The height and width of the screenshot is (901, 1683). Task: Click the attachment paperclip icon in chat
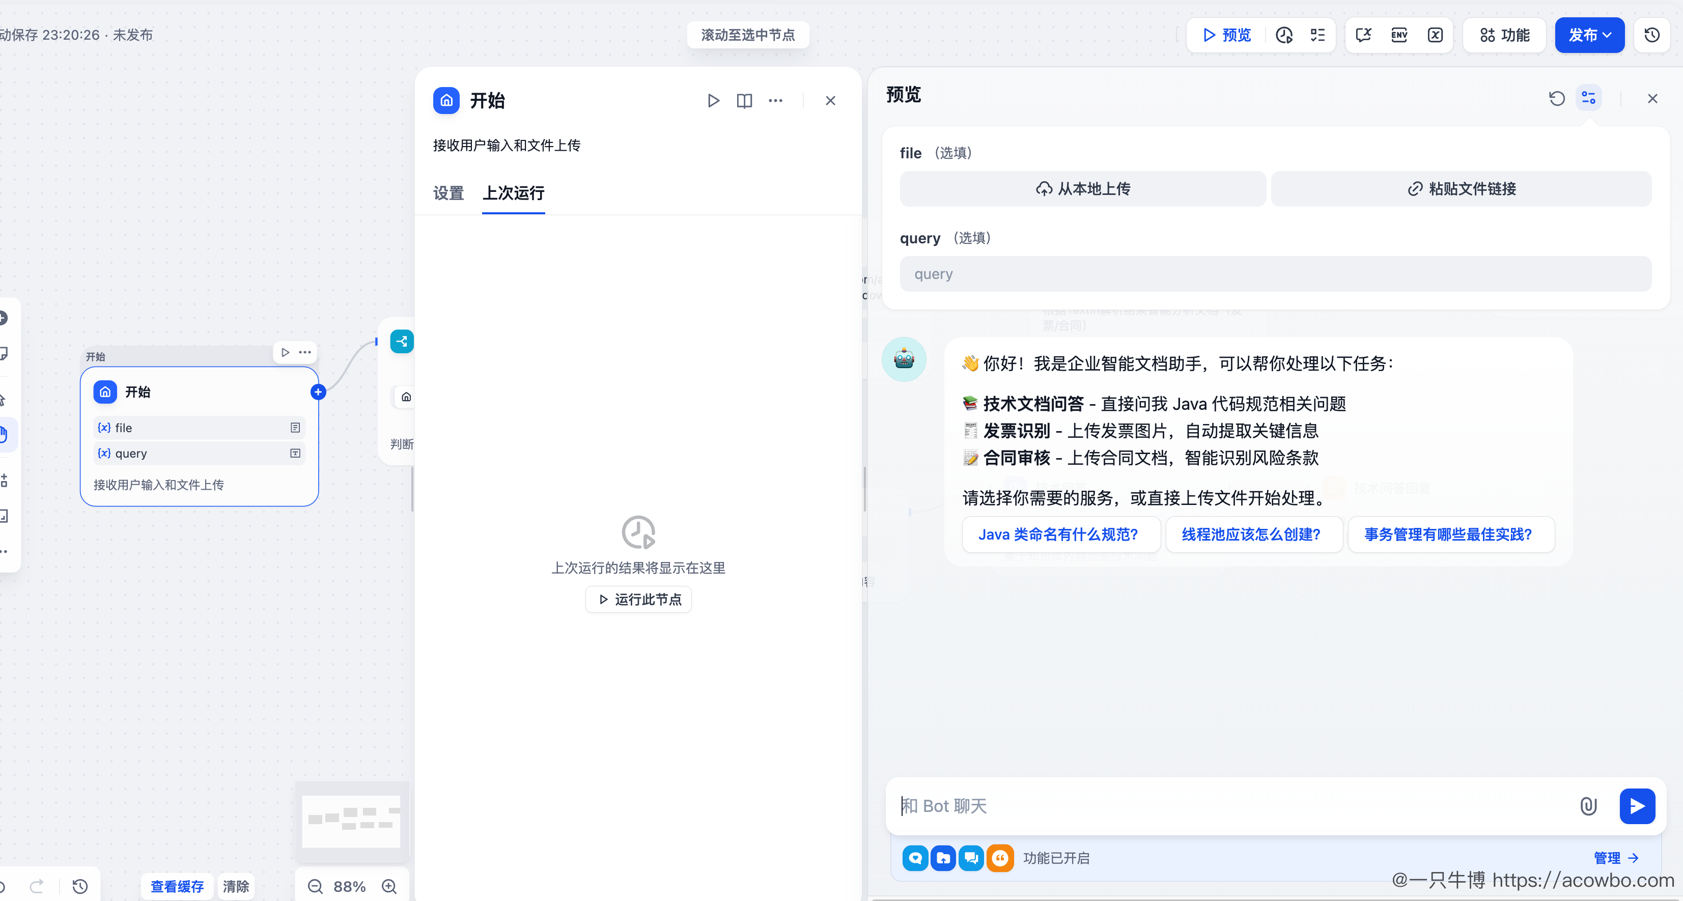[1588, 806]
